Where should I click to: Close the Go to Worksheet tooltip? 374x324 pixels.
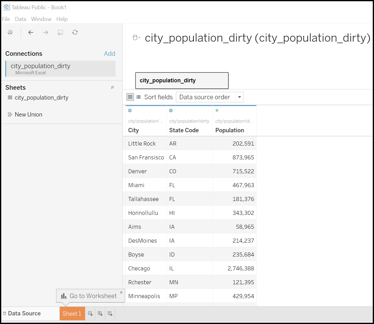[121, 292]
